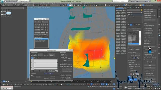Expand the Editable Poly modifier in the stack
The width and height of the screenshot is (161, 90).
coord(128,16)
